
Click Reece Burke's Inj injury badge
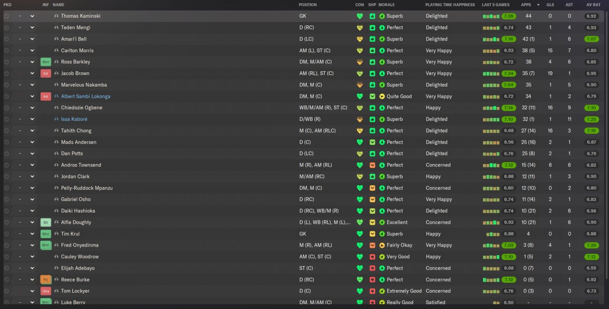pyautogui.click(x=46, y=280)
